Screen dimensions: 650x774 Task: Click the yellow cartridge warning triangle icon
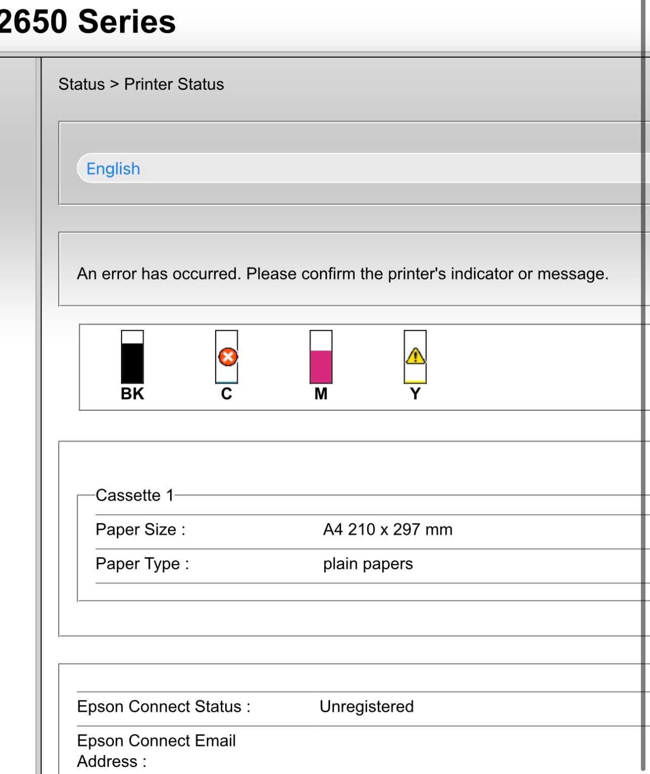point(415,356)
